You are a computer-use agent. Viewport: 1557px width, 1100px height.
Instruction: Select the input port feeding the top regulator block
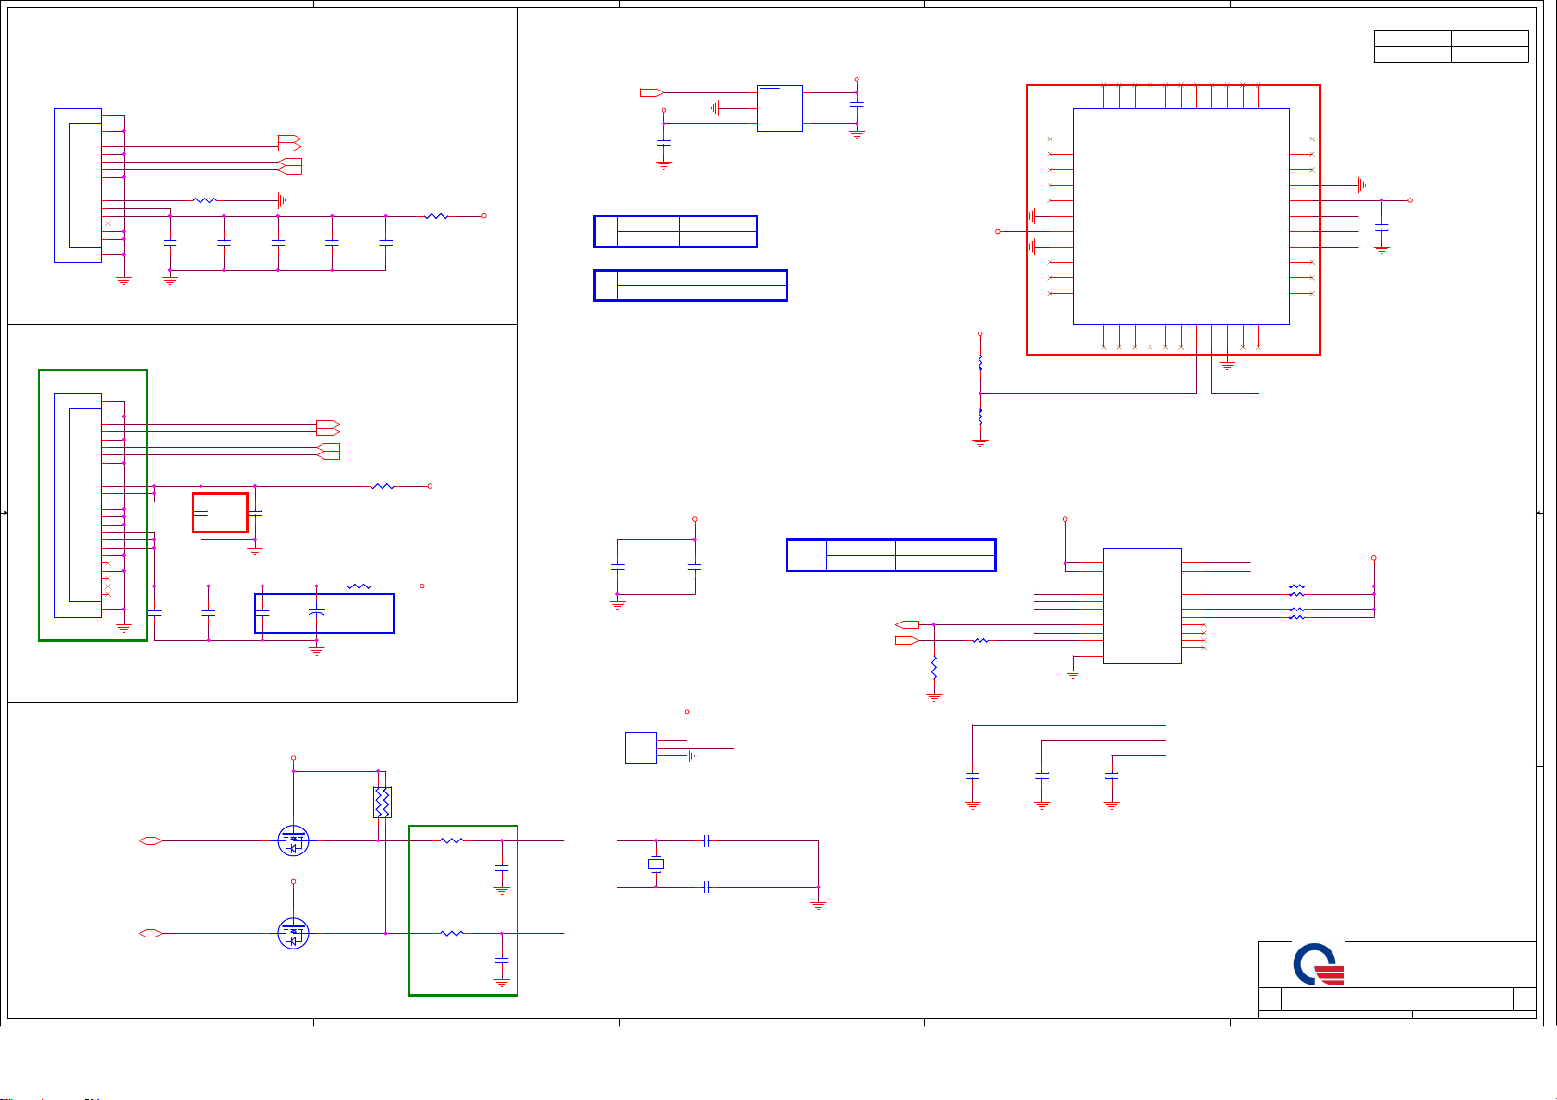coord(651,92)
